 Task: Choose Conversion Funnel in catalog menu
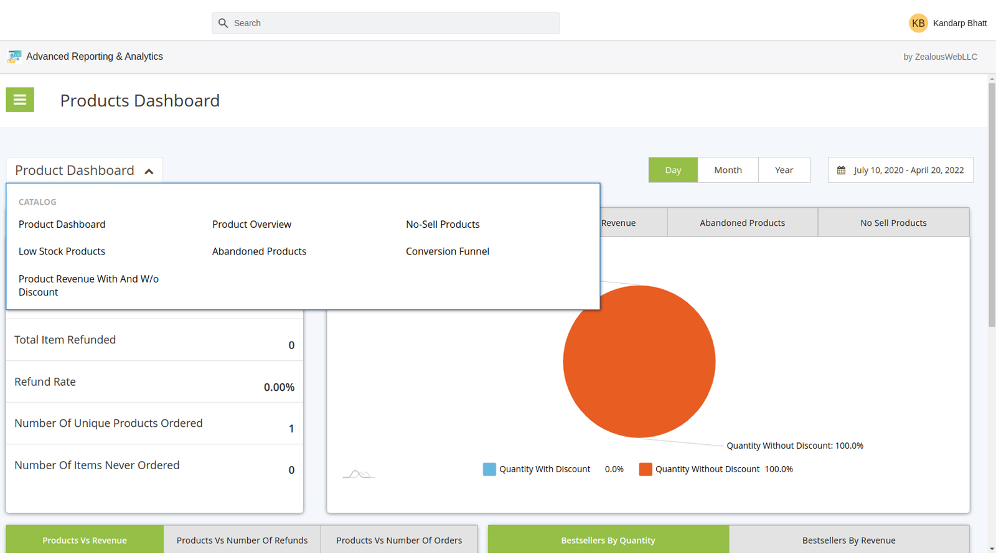(447, 251)
